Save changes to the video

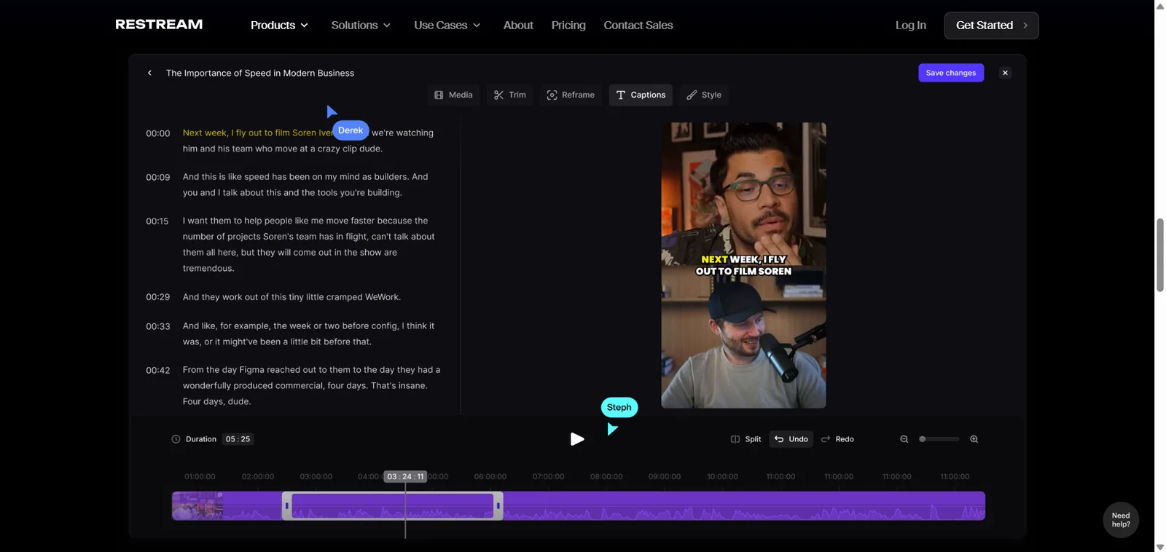(951, 73)
